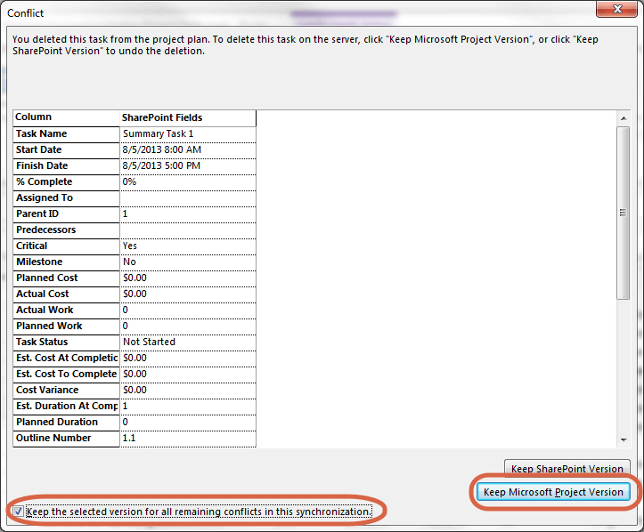Click the 'Cost Variance' row label
Viewport: 644px width, 532px height.
(47, 390)
